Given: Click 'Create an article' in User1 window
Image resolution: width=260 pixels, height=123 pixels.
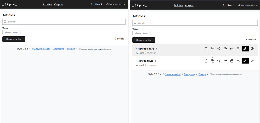Looking at the screenshot, I should pos(14,39).
